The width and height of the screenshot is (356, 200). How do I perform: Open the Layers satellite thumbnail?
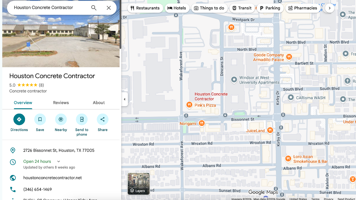coord(139,184)
